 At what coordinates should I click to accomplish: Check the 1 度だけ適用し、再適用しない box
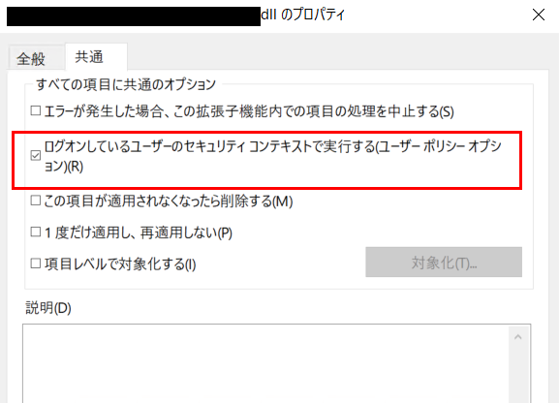[x=36, y=232]
